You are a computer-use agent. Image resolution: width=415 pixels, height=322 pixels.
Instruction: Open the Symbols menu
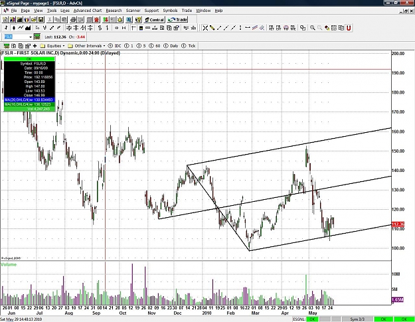[x=170, y=11]
